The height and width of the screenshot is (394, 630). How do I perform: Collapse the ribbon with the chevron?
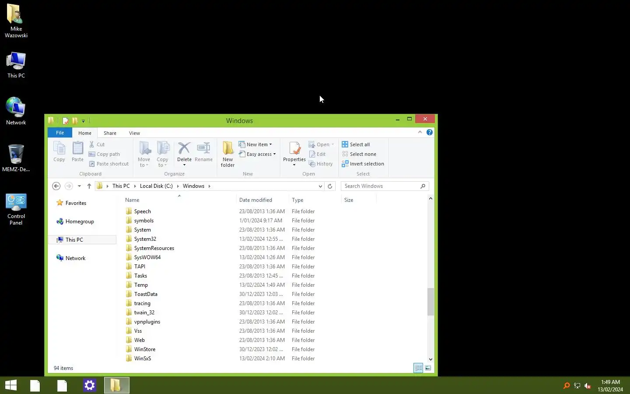pos(420,132)
